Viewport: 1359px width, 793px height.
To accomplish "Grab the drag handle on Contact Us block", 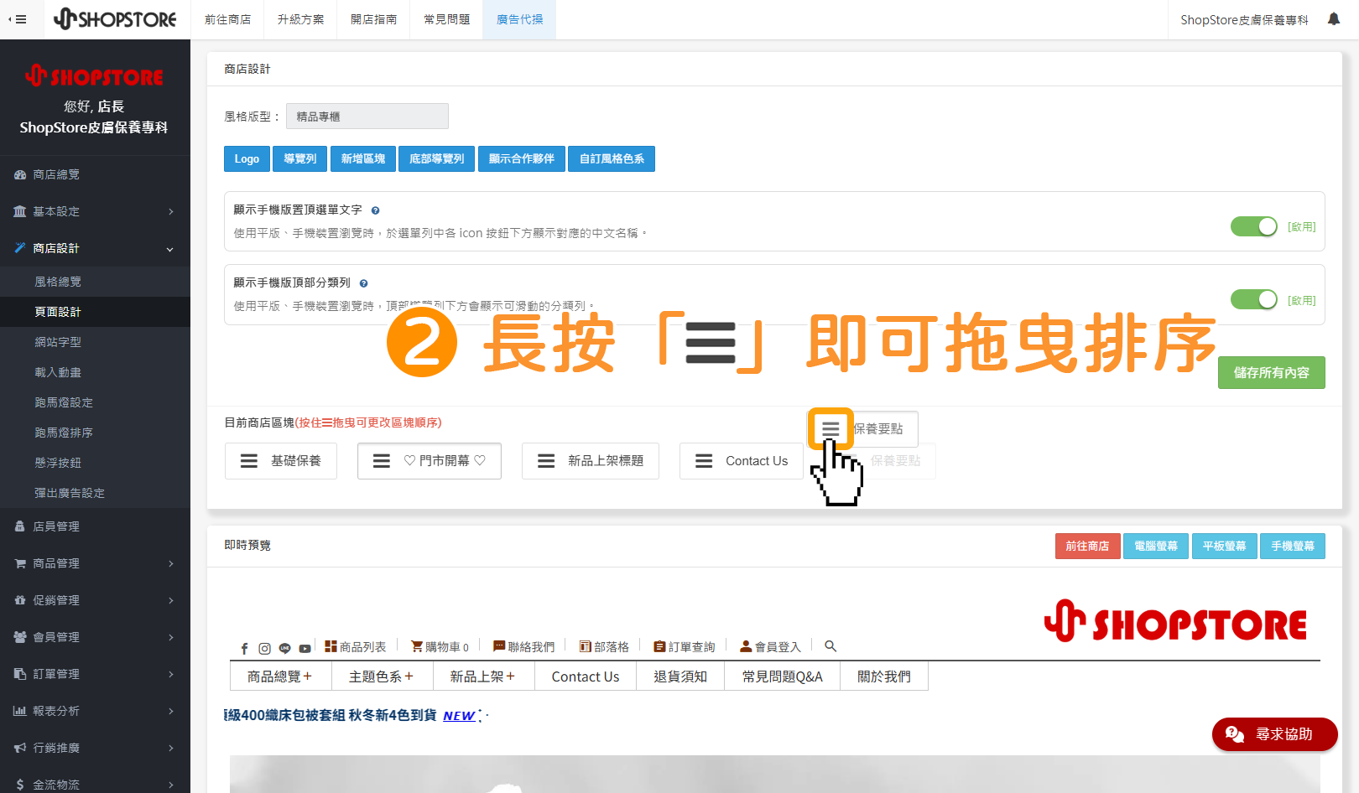I will pyautogui.click(x=704, y=461).
